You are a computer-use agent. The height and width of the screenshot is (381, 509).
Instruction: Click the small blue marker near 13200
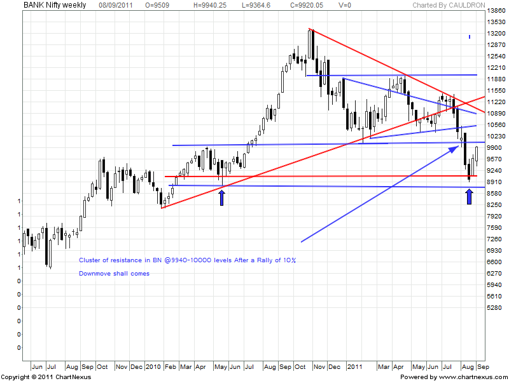click(469, 37)
